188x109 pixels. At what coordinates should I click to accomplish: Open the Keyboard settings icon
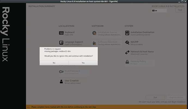tap(61, 33)
